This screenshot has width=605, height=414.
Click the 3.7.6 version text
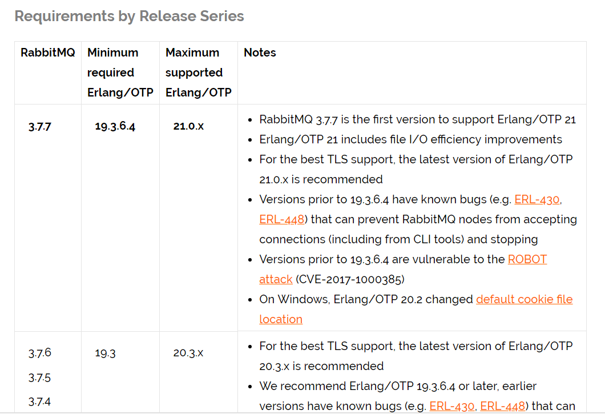40,353
